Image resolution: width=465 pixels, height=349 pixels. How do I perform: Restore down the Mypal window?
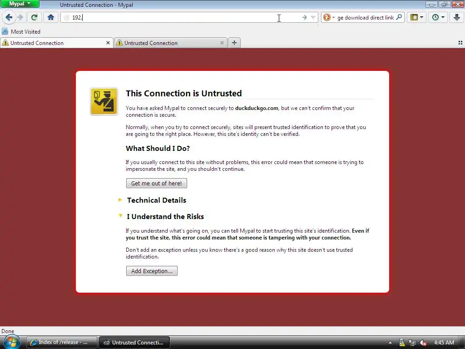coord(444,4)
